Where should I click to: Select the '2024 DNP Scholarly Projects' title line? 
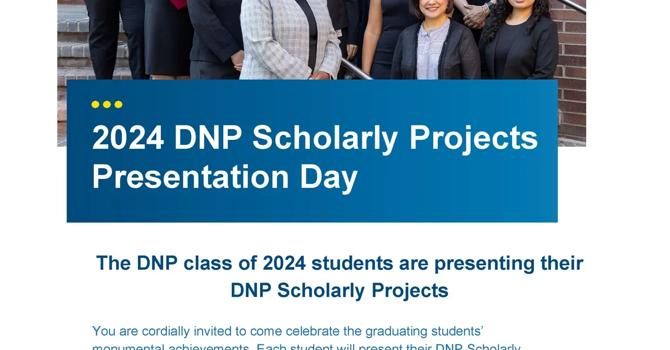315,138
